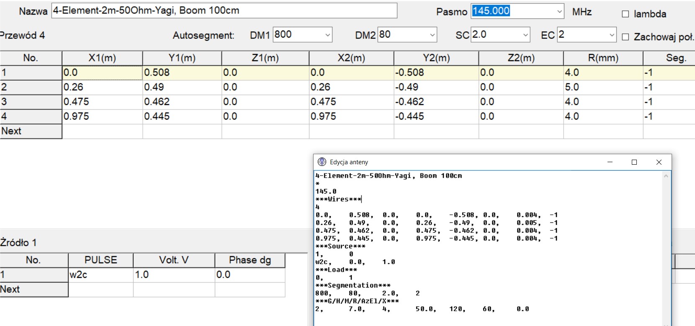Maximize the Edycja anteny window

(x=634, y=162)
